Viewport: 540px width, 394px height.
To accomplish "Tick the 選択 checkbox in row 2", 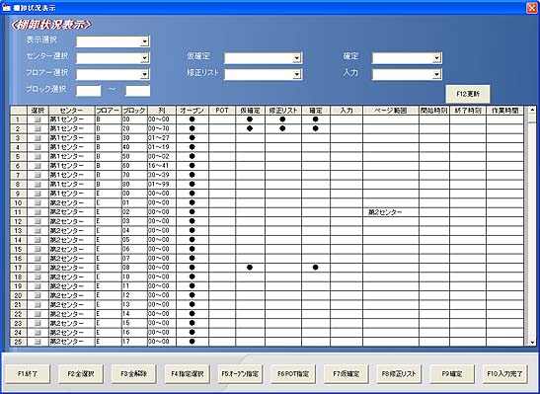I will coord(38,128).
